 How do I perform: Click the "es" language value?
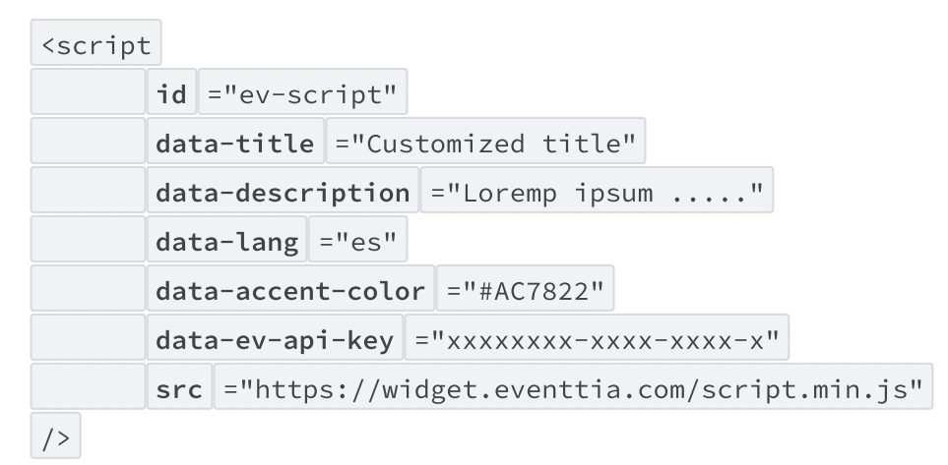tap(358, 243)
